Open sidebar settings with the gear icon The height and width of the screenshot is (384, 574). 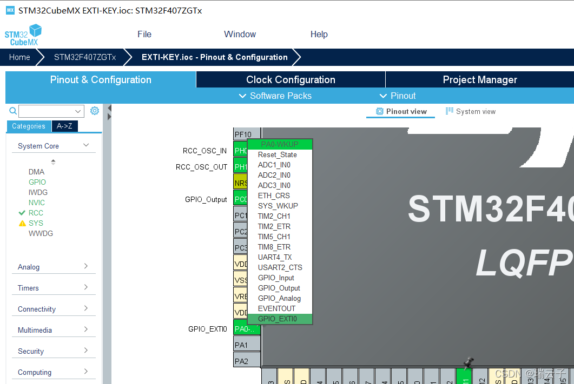[94, 110]
